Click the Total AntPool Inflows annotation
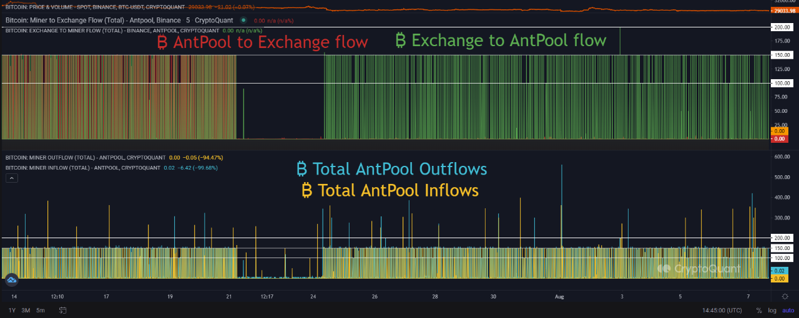This screenshot has width=799, height=318. click(x=390, y=190)
